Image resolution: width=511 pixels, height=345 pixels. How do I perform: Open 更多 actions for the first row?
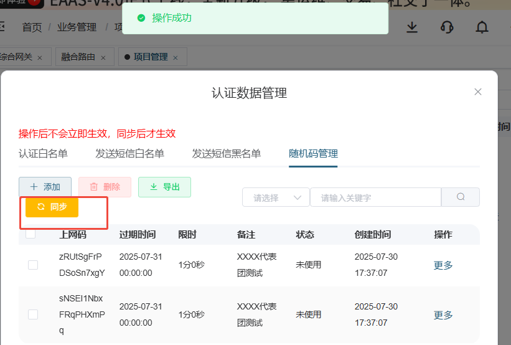click(x=443, y=265)
